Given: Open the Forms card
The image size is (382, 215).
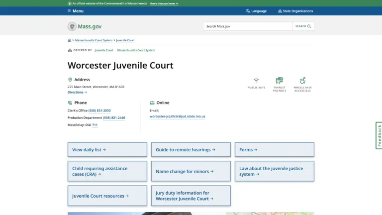Looking at the screenshot, I should point(275,150).
